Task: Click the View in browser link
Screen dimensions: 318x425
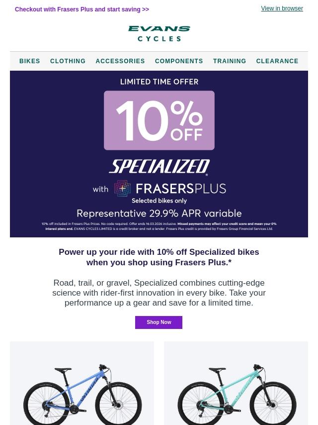Action: tap(282, 8)
